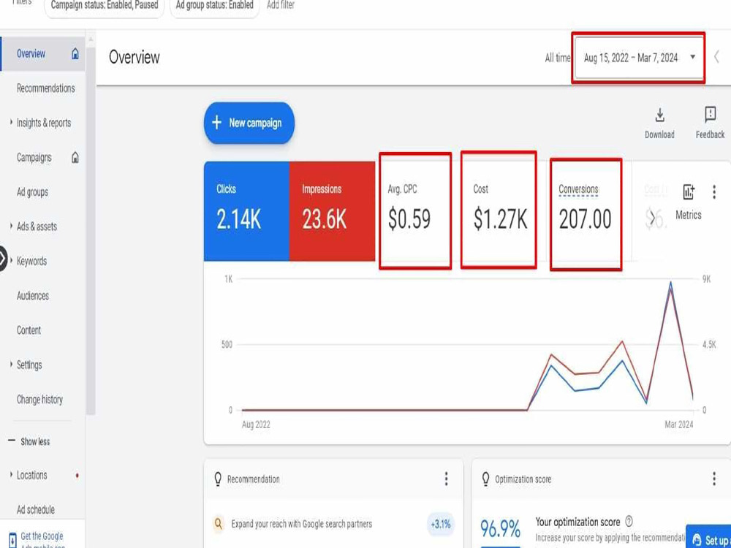Go to previous date range arrow
Screen dimensions: 731x548
(x=716, y=57)
